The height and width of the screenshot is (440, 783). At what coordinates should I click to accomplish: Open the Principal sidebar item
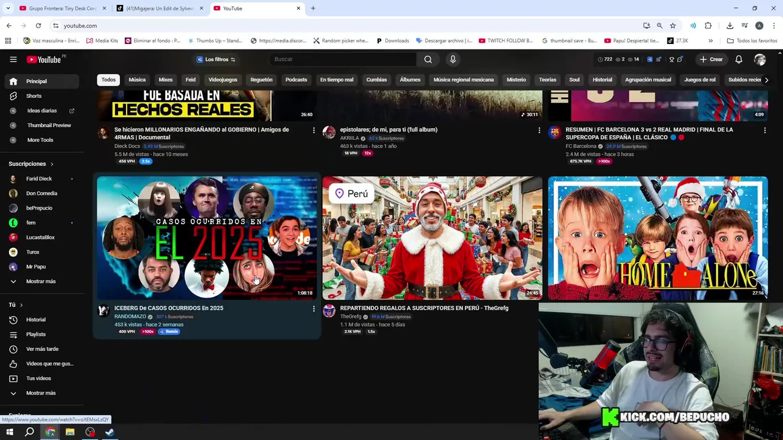point(42,81)
